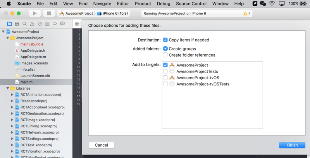
Task: Enable the AwesomeProjectTests target checkbox
Action: pyautogui.click(x=165, y=71)
